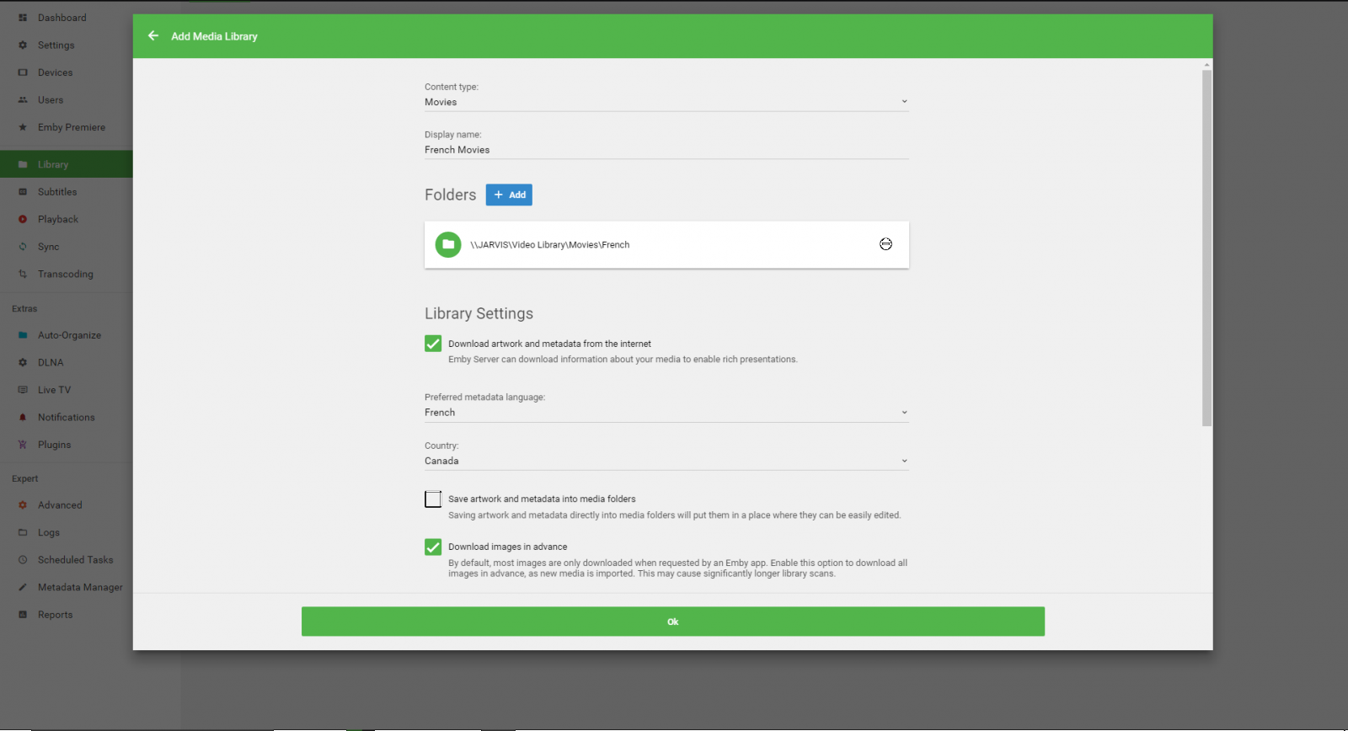
Task: Click the JARVIS Video Library folder path text
Action: (x=550, y=245)
